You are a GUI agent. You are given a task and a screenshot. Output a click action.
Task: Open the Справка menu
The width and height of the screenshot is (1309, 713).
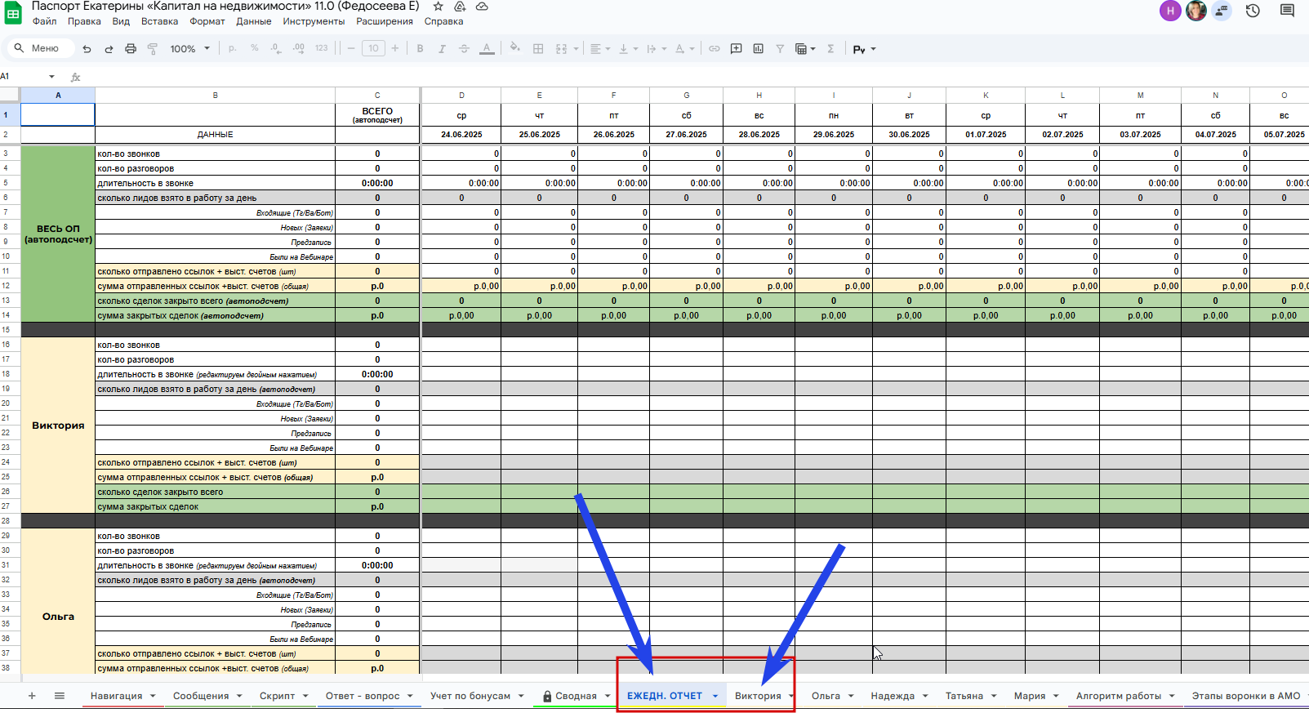(443, 22)
